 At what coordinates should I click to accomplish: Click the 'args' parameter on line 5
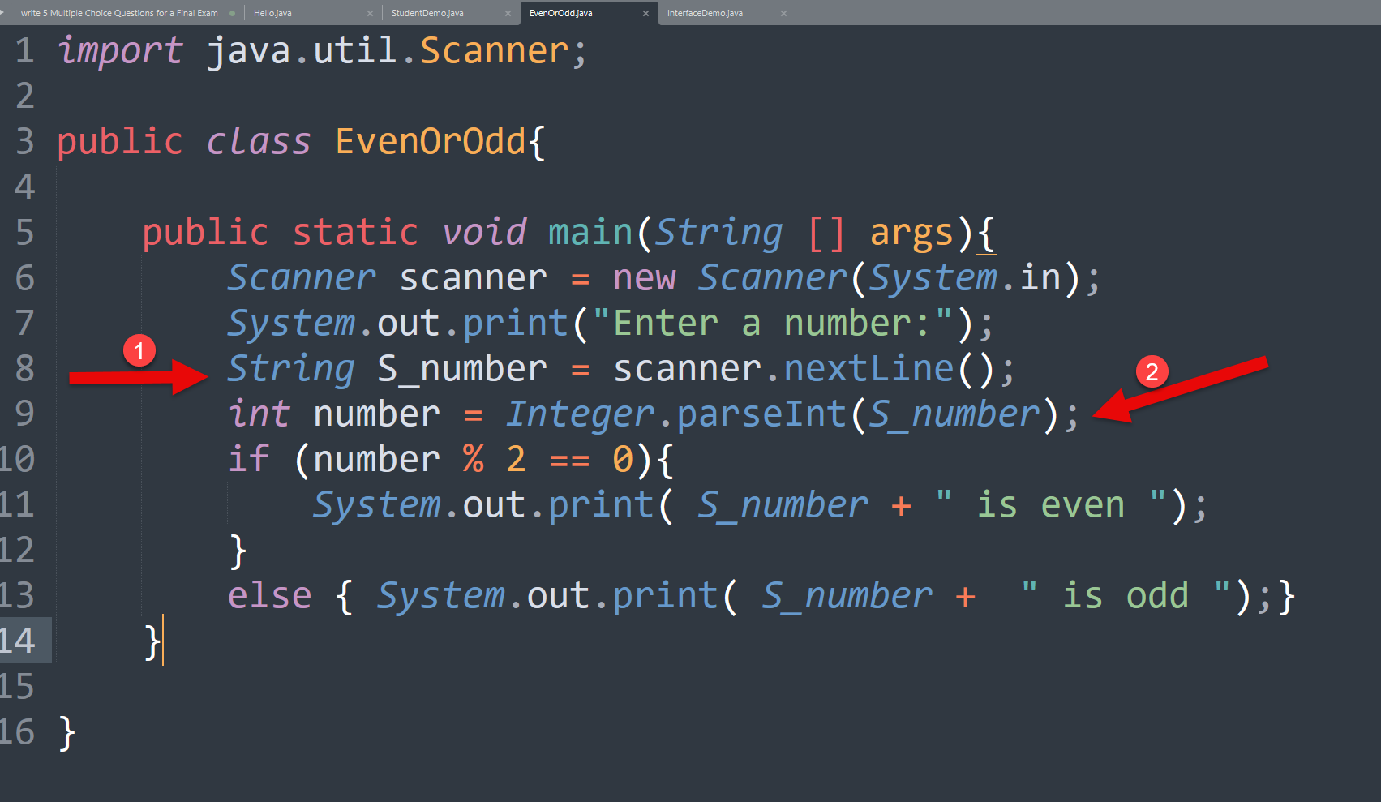point(912,234)
